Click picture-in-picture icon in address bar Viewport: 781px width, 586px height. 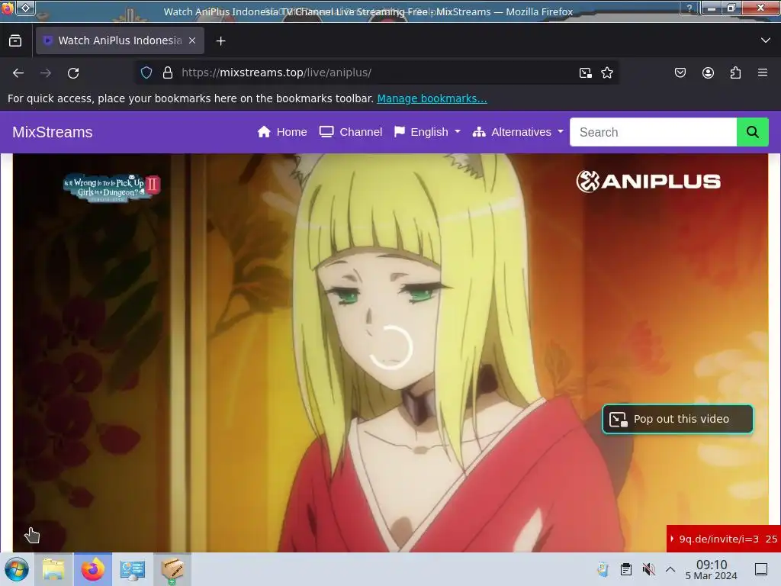click(586, 73)
